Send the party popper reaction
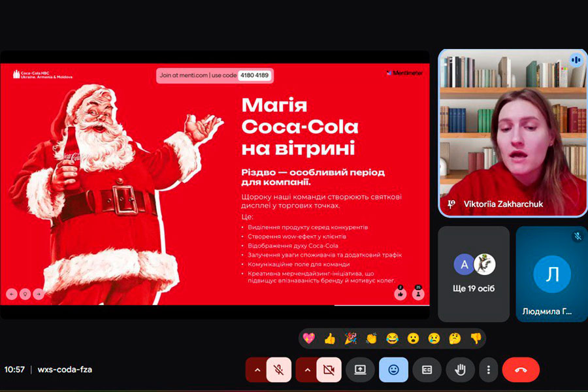Screen dimensions: 588x392 pos(351,338)
